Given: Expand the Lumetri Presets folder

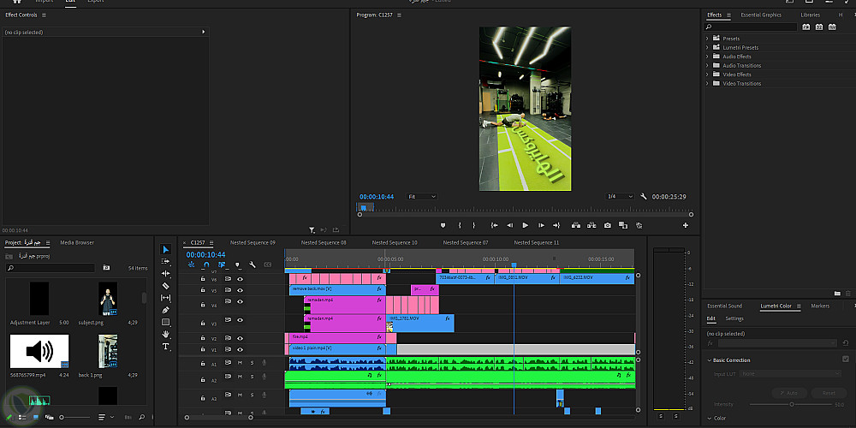Looking at the screenshot, I should (x=708, y=48).
